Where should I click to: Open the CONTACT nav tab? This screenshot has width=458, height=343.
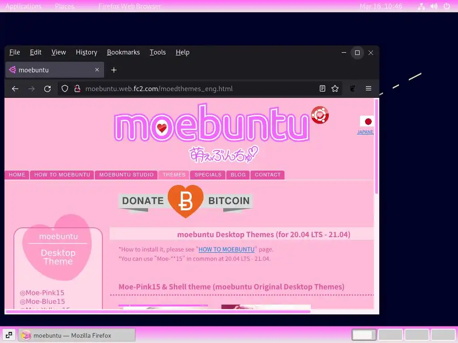coord(267,175)
